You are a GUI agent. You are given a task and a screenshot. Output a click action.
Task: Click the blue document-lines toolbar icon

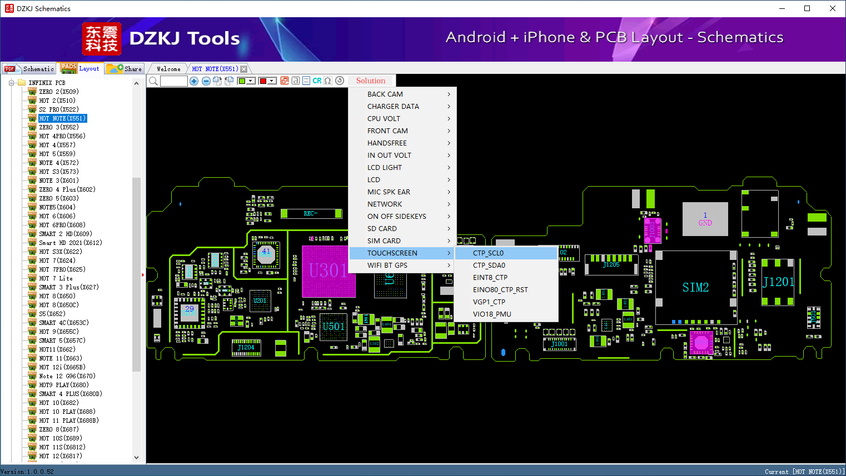306,81
